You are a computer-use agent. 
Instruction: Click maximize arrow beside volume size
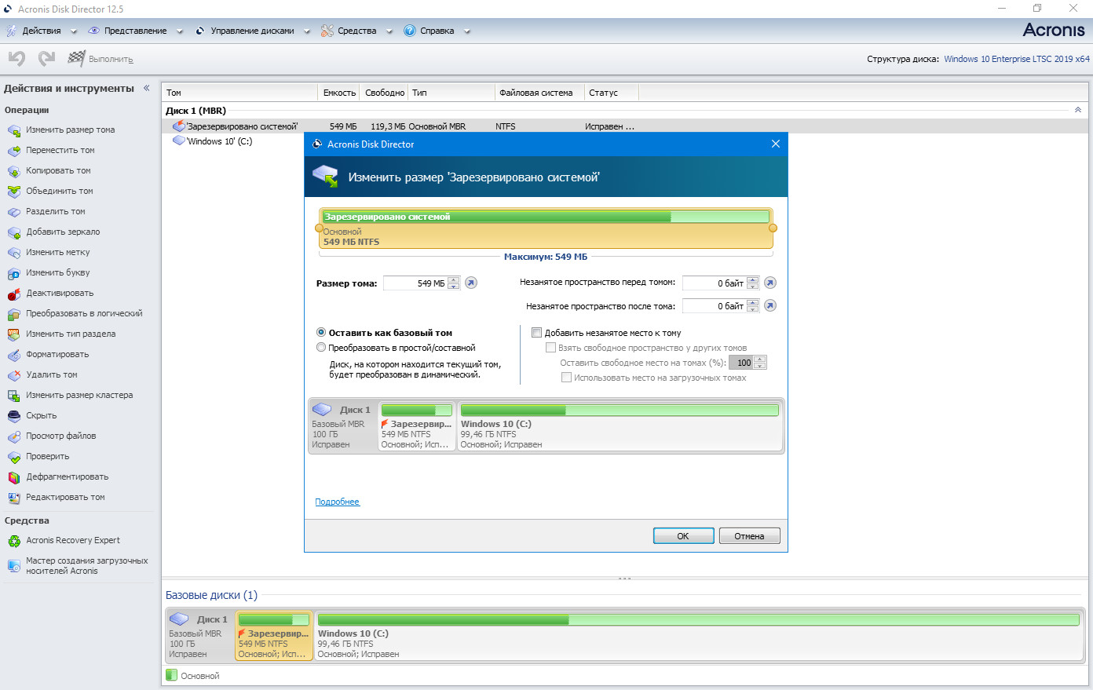point(471,283)
